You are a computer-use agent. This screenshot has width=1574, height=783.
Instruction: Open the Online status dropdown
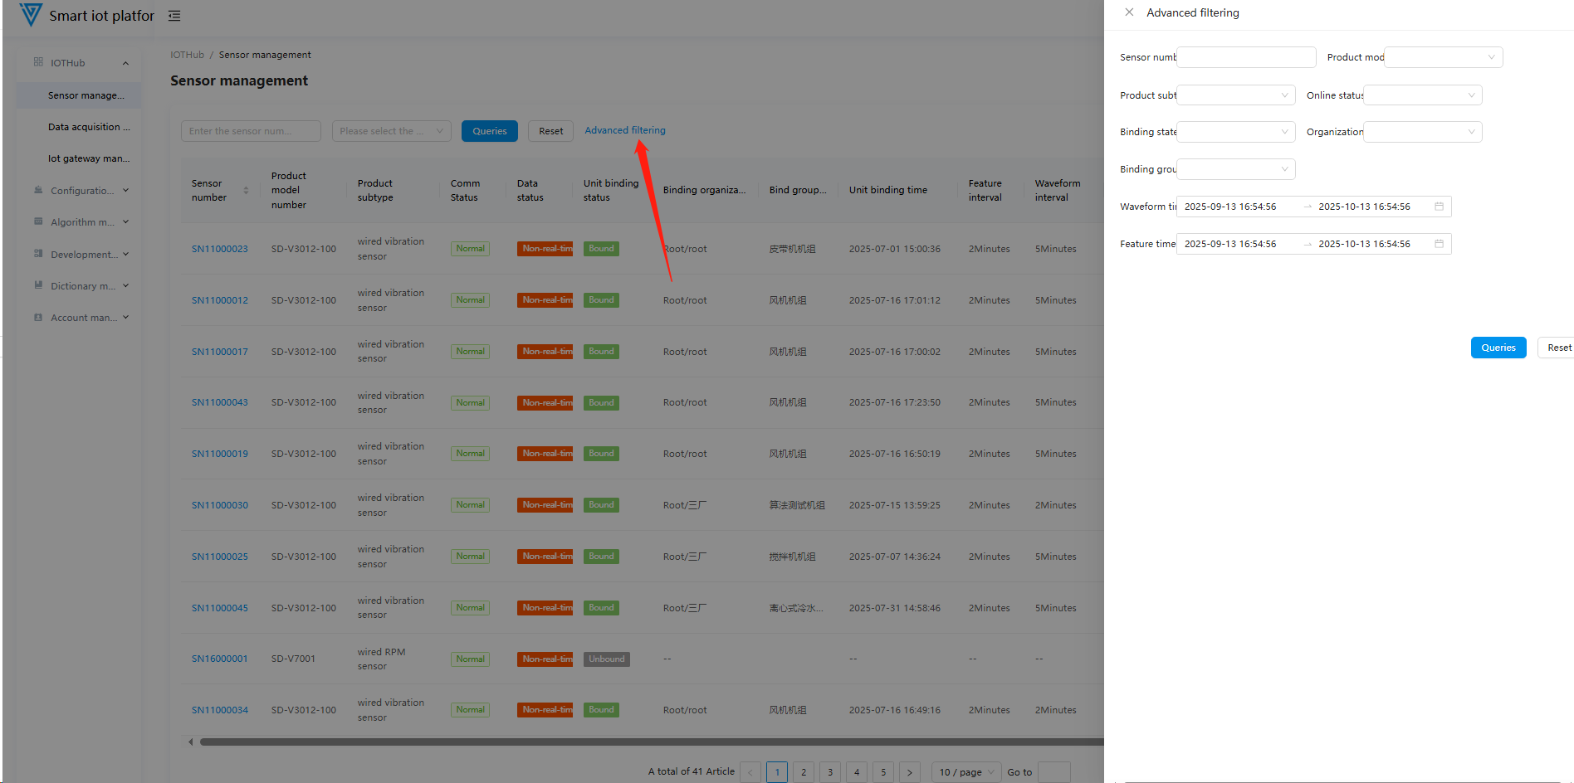coord(1422,95)
